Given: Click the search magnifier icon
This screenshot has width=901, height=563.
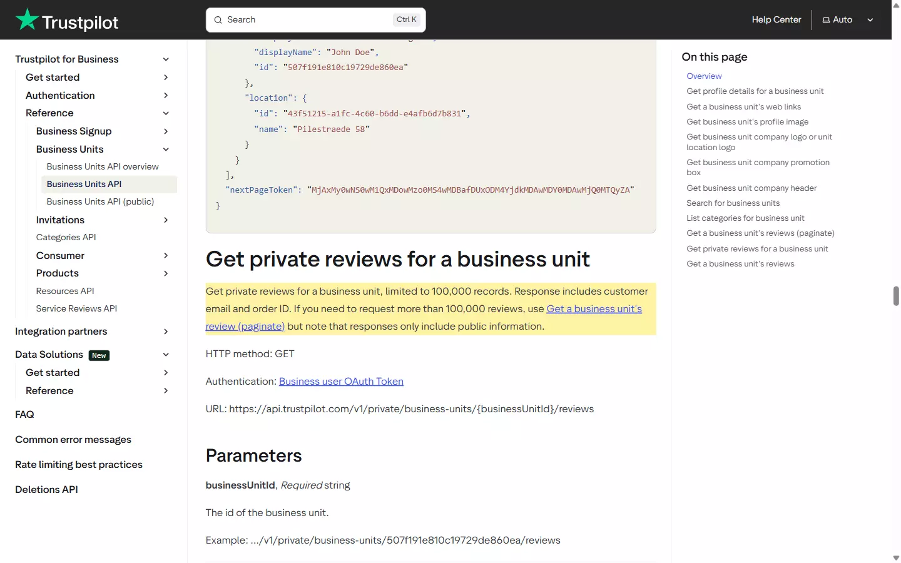Looking at the screenshot, I should click(x=218, y=20).
